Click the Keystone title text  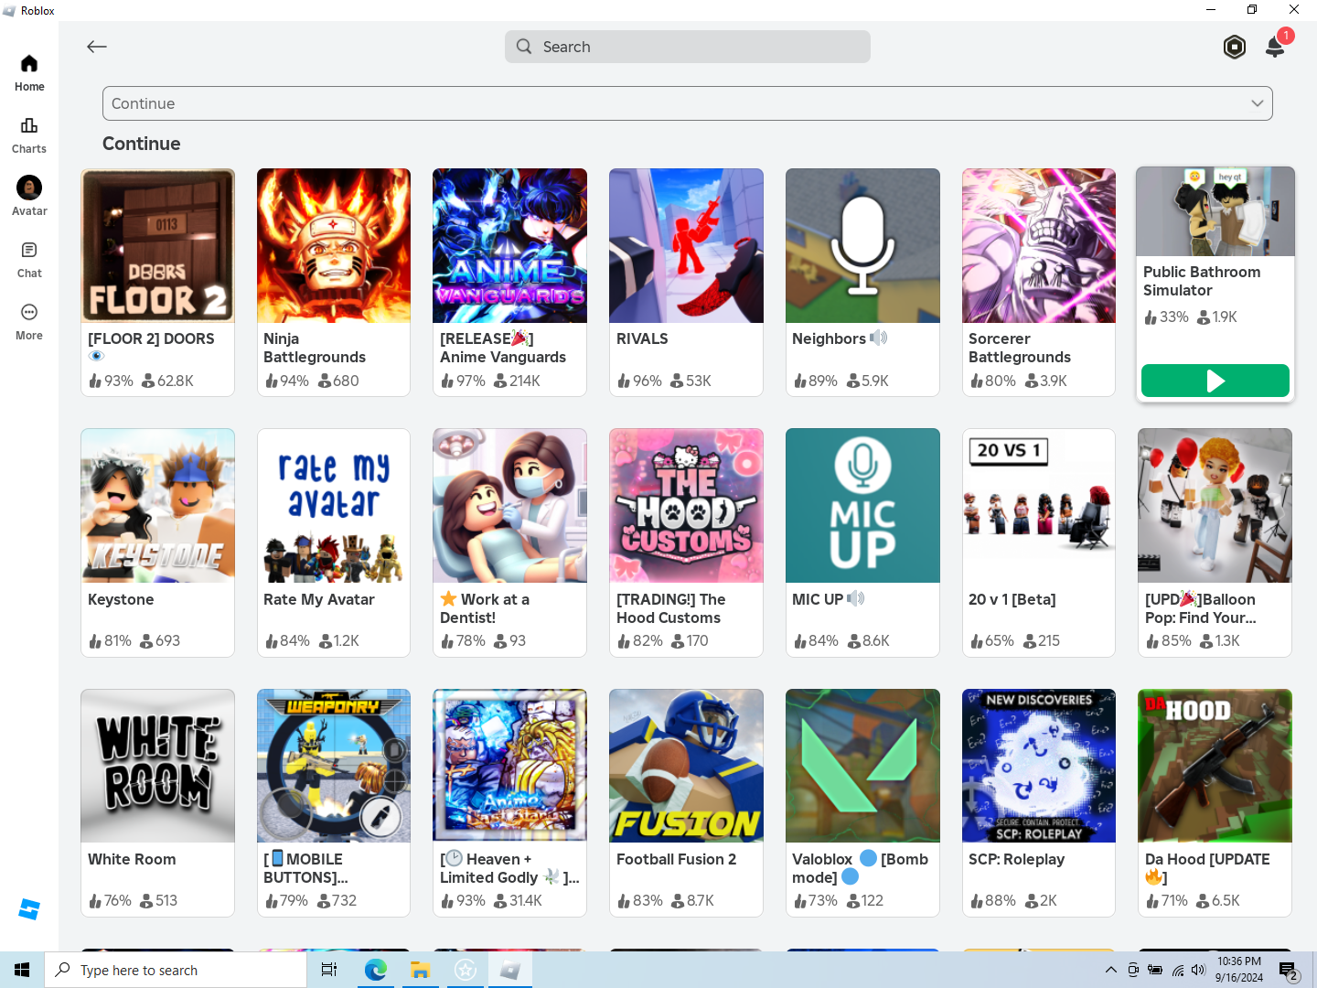(x=121, y=599)
